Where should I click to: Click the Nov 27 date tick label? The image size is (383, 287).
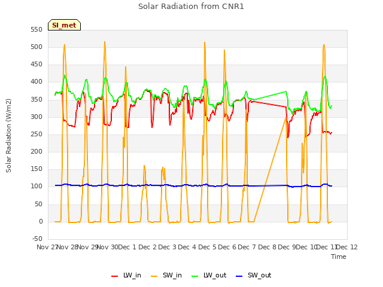[x=47, y=247]
